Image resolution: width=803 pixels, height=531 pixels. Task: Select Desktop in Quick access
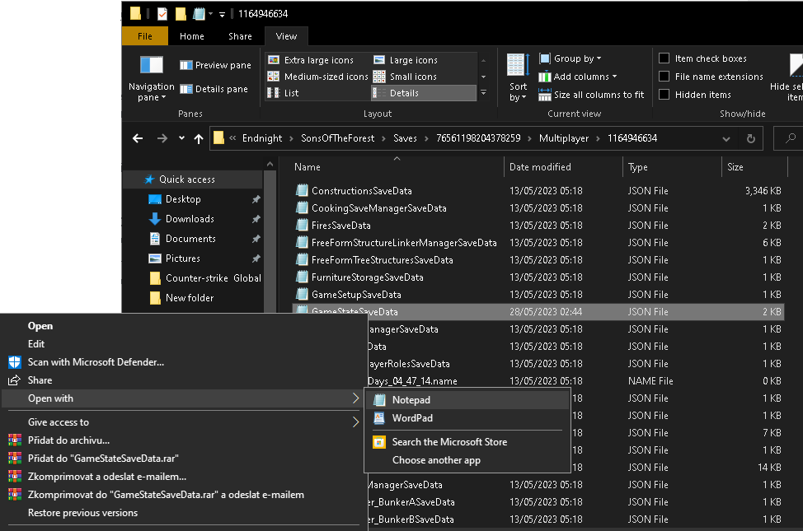coord(183,199)
